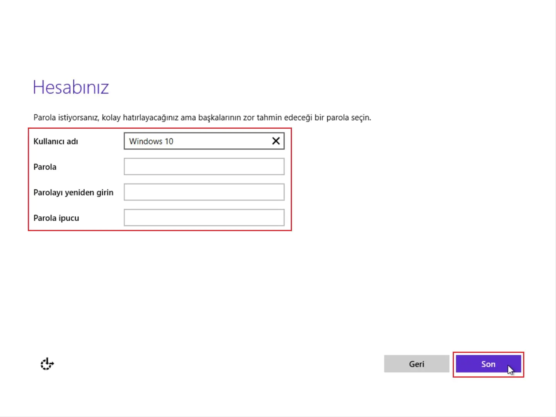Select the accessibility clock-like icon bottom left
556x417 pixels.
46,364
